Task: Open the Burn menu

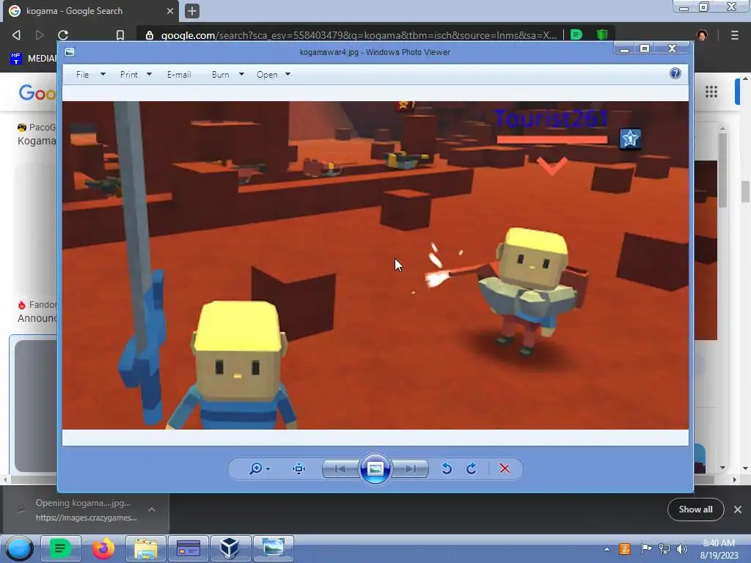Action: (220, 75)
